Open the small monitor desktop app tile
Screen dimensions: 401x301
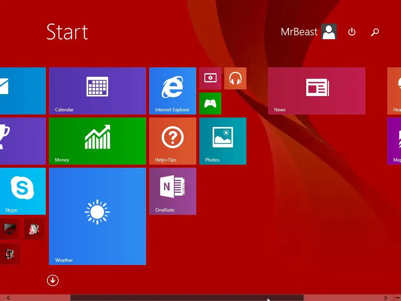tap(10, 229)
